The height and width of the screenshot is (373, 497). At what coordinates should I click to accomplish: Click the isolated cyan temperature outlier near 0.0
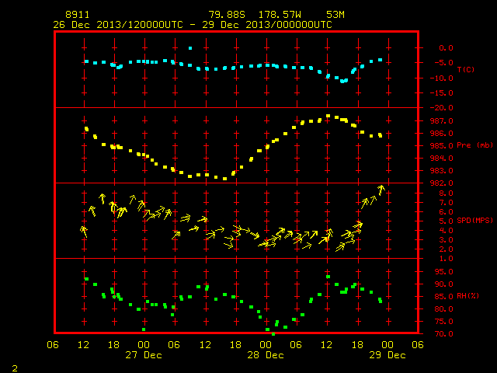pyautogui.click(x=190, y=48)
